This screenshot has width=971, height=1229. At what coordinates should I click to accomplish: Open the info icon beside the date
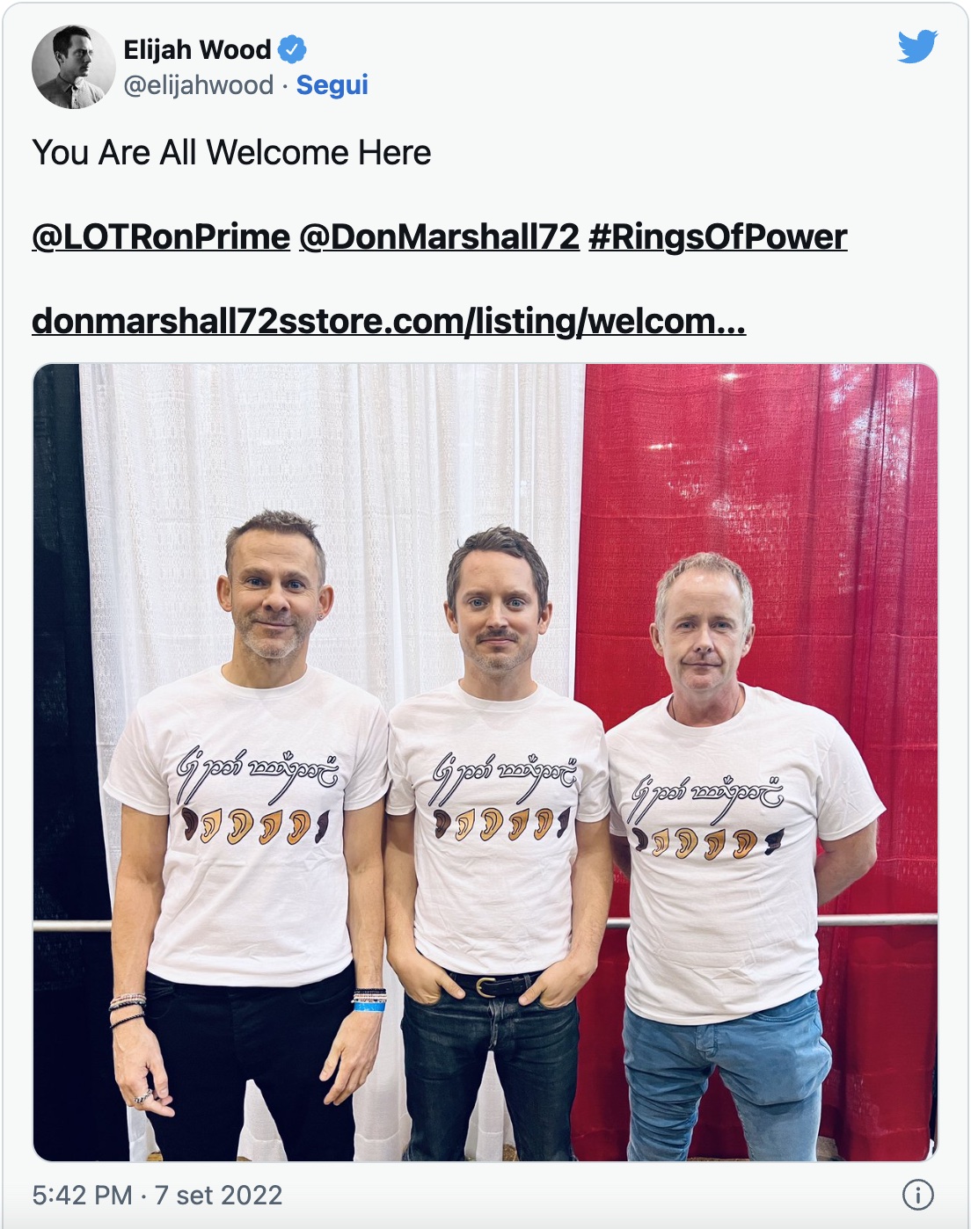[x=918, y=1195]
